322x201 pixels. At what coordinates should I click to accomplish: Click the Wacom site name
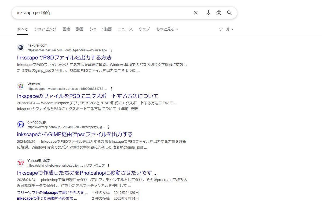coord(34,84)
